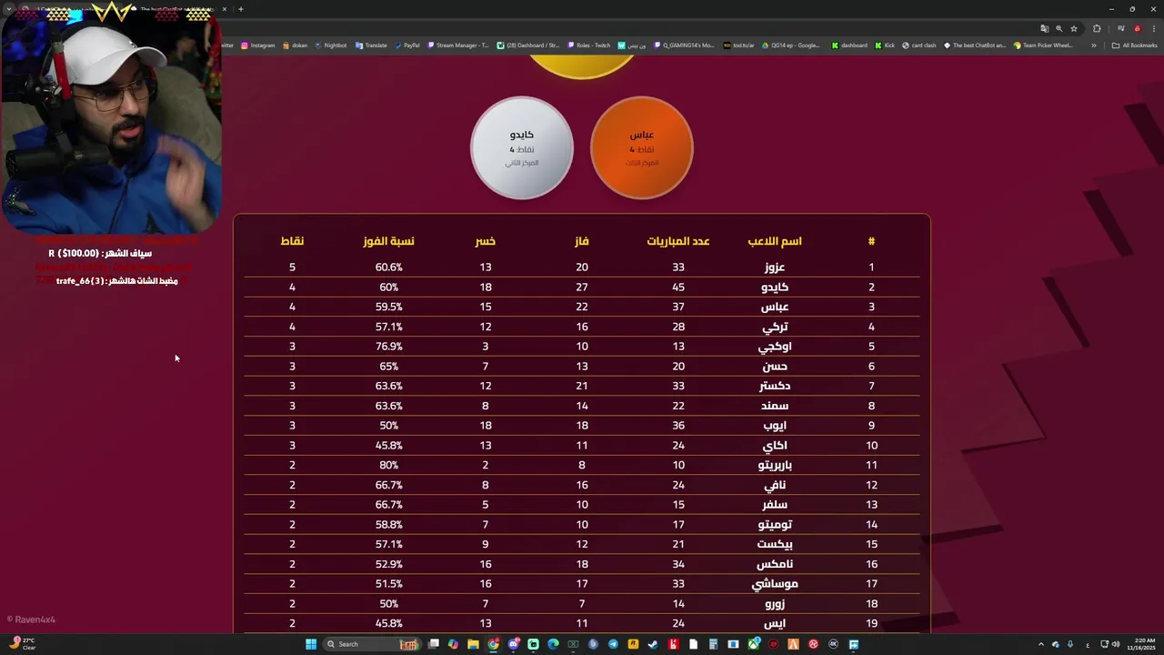The height and width of the screenshot is (655, 1164).
Task: Switch the Arabic keyboard language indicator
Action: pos(1088,645)
